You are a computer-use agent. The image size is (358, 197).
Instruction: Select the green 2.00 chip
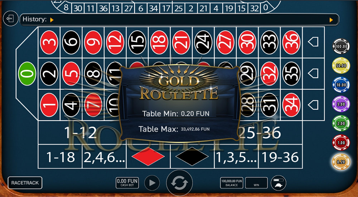point(341,123)
